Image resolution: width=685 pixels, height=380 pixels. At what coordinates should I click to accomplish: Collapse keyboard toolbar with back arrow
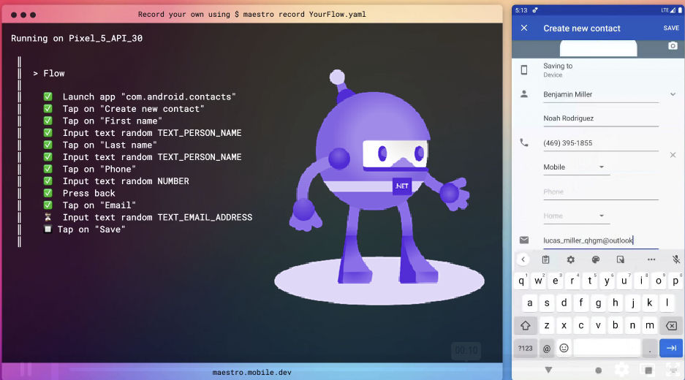click(x=523, y=259)
